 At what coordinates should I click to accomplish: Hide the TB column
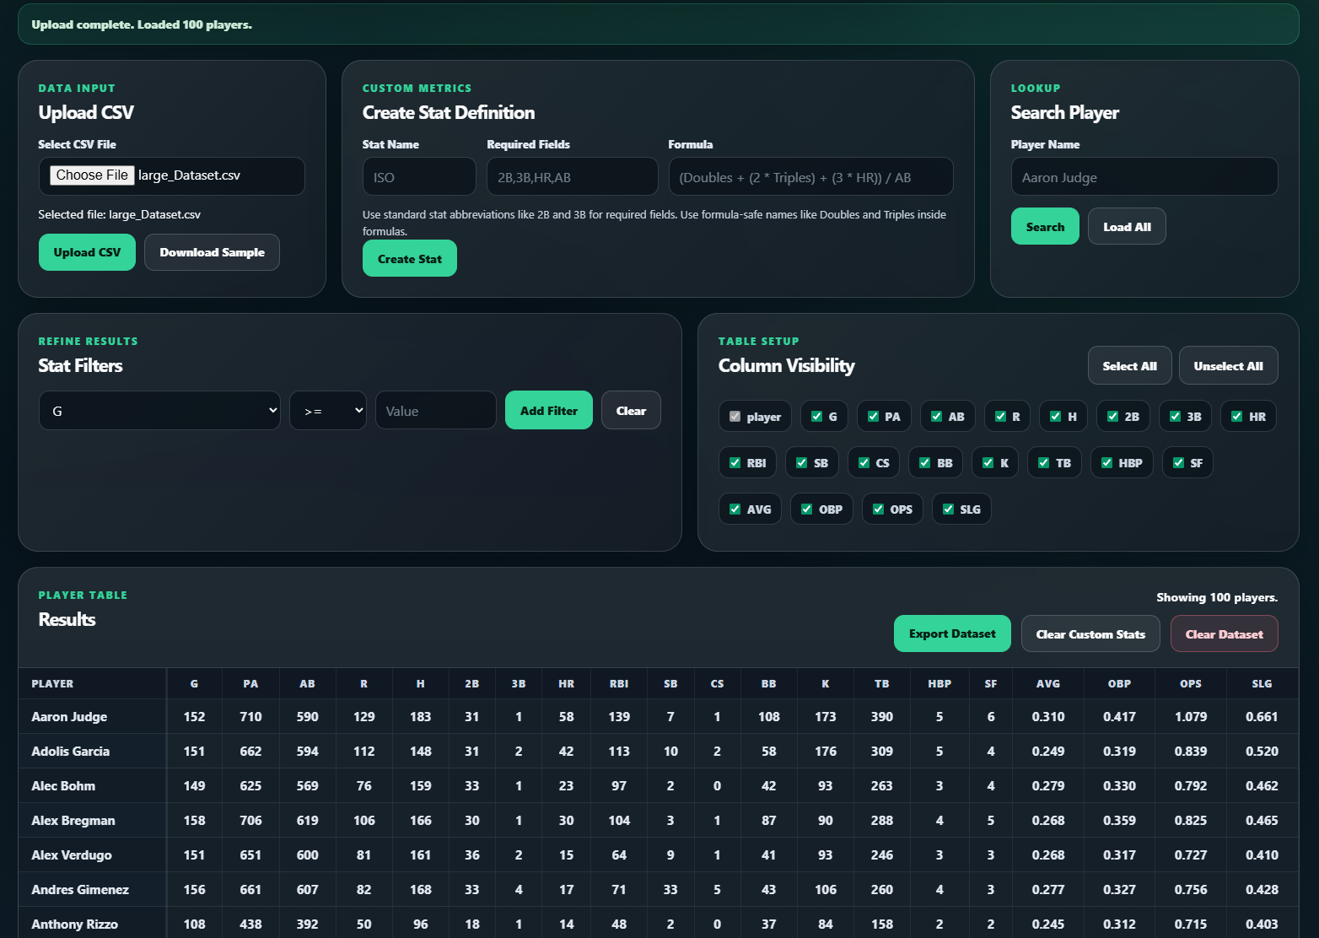click(1043, 462)
